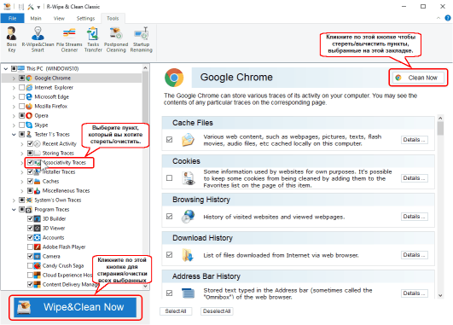Open the Boss Key tool
This screenshot has width=453, height=325.
tap(12, 39)
